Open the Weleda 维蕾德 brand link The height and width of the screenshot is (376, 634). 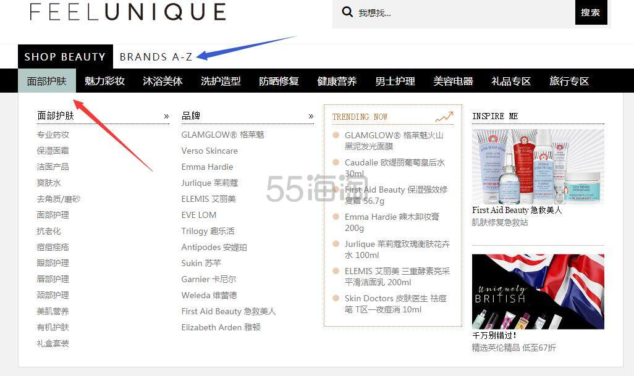209,295
